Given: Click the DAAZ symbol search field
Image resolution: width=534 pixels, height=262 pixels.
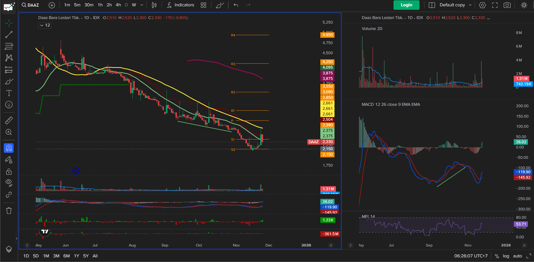Looking at the screenshot, I should [31, 5].
